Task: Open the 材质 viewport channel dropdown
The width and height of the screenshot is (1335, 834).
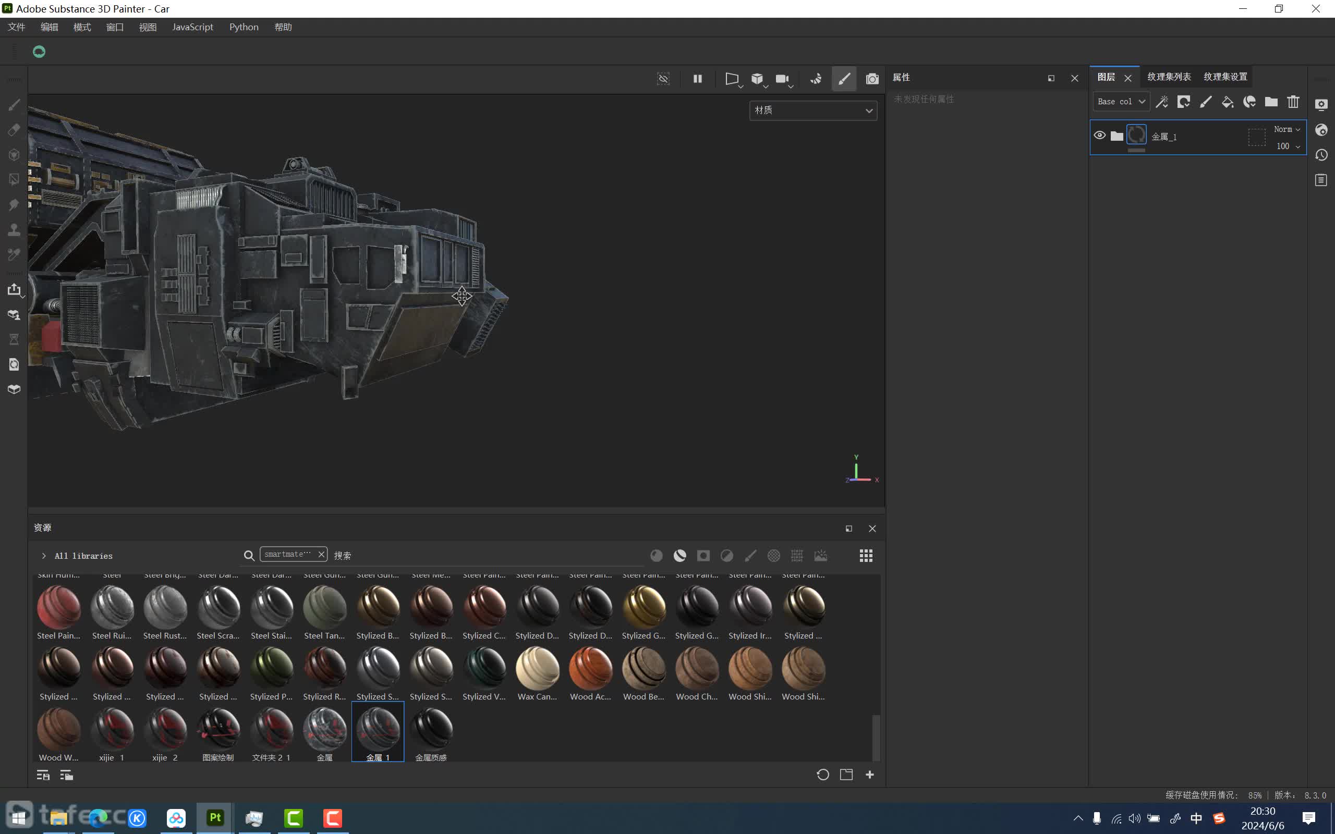Action: 813,111
